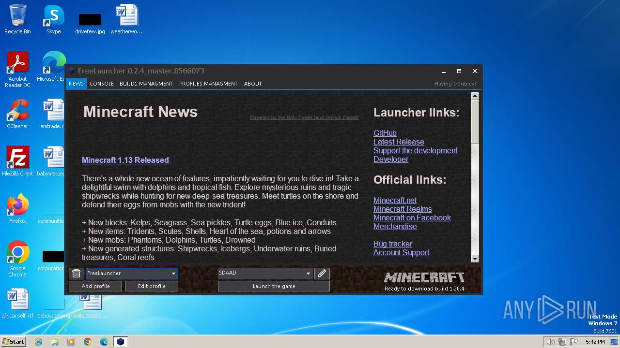Viewport: 620px width, 348px height.
Task: Click the news scrollbar up arrow
Action: click(475, 96)
